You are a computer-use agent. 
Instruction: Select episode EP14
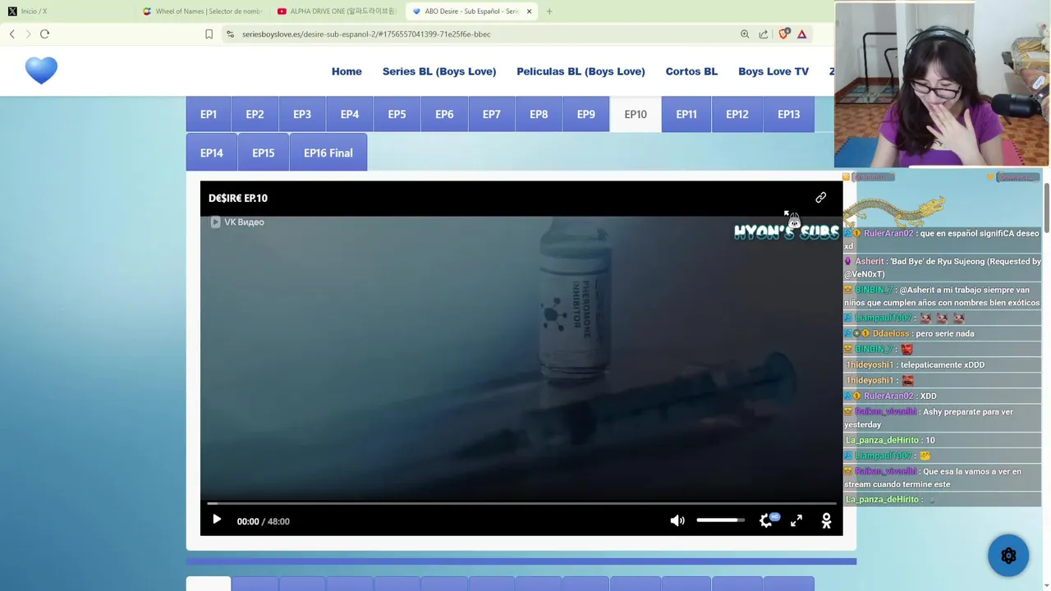click(x=212, y=153)
